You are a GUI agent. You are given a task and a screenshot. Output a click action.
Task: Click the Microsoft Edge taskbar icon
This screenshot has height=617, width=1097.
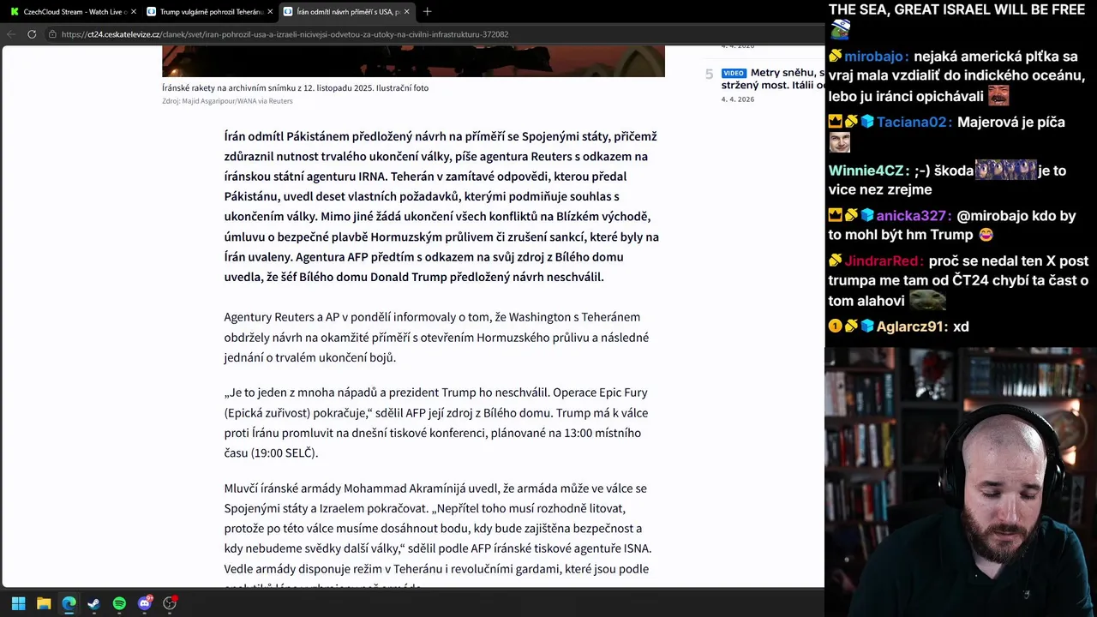69,603
